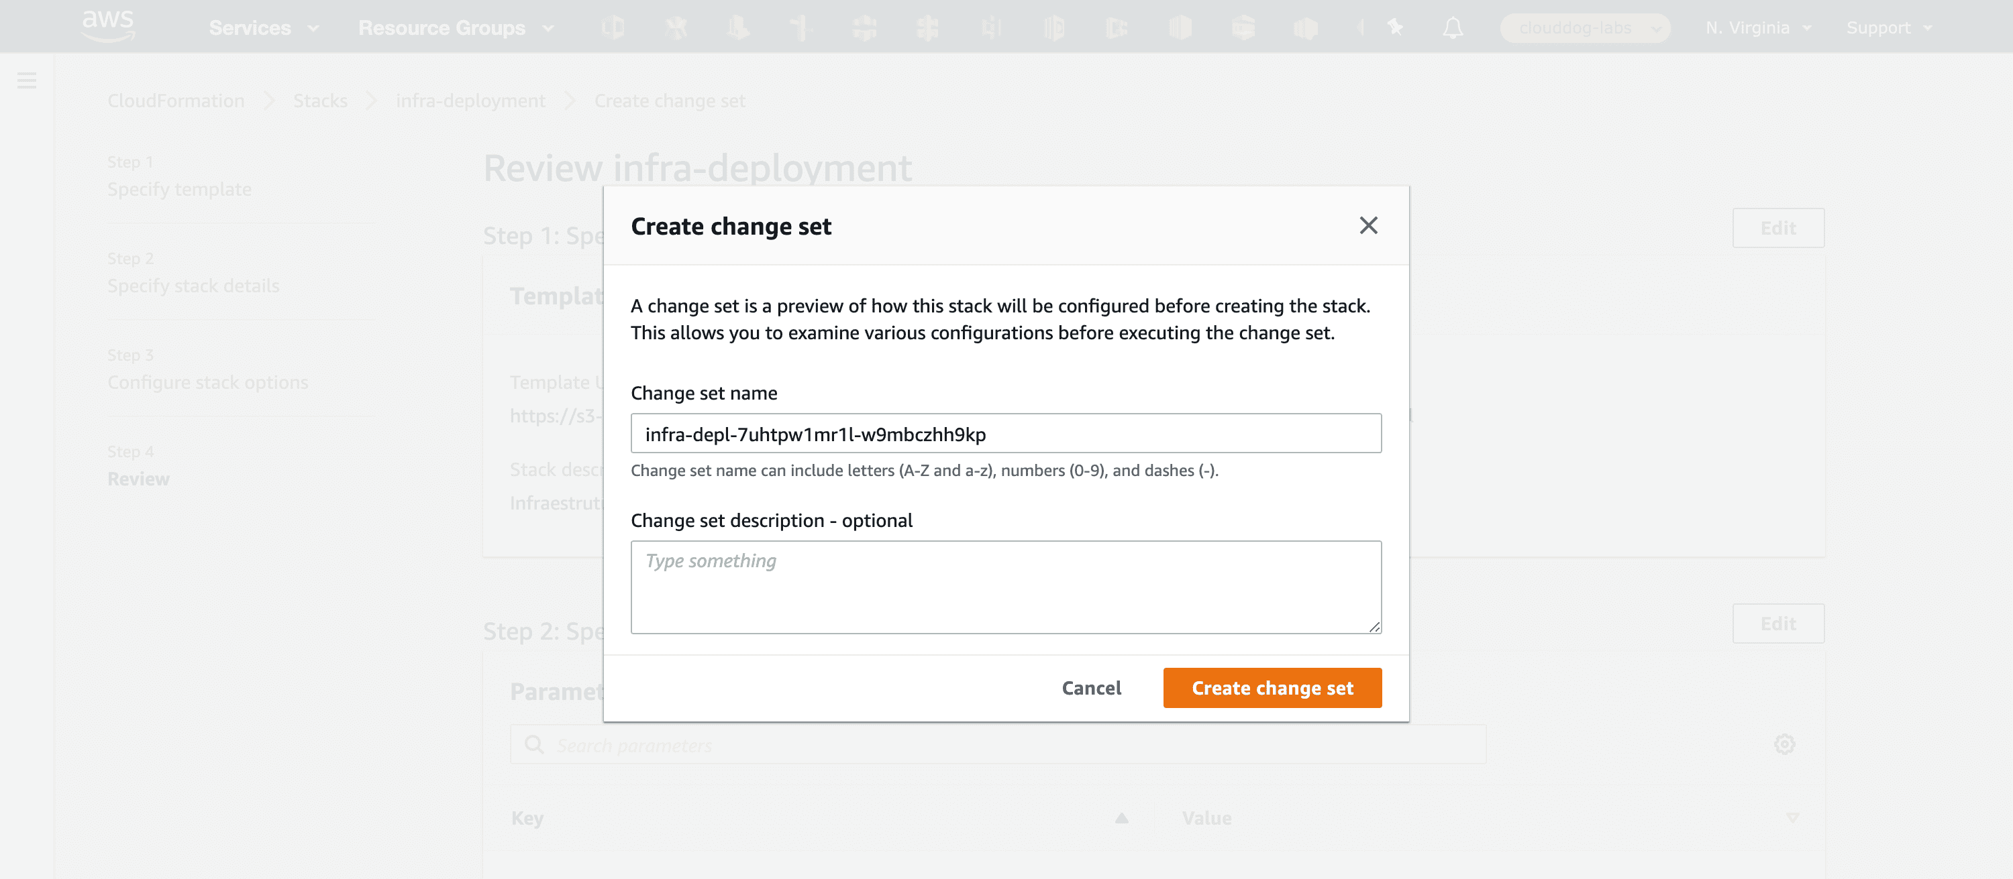Screen dimensions: 2013x879
Task: Click the Create change set button
Action: [x=1272, y=688]
